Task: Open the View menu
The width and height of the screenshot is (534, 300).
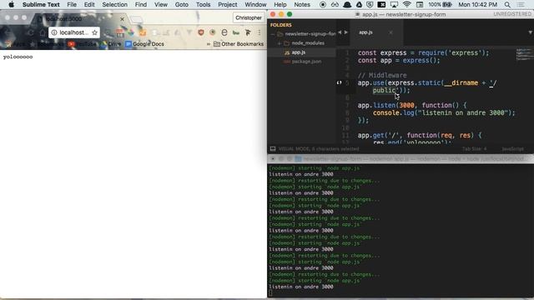Action: (161, 5)
